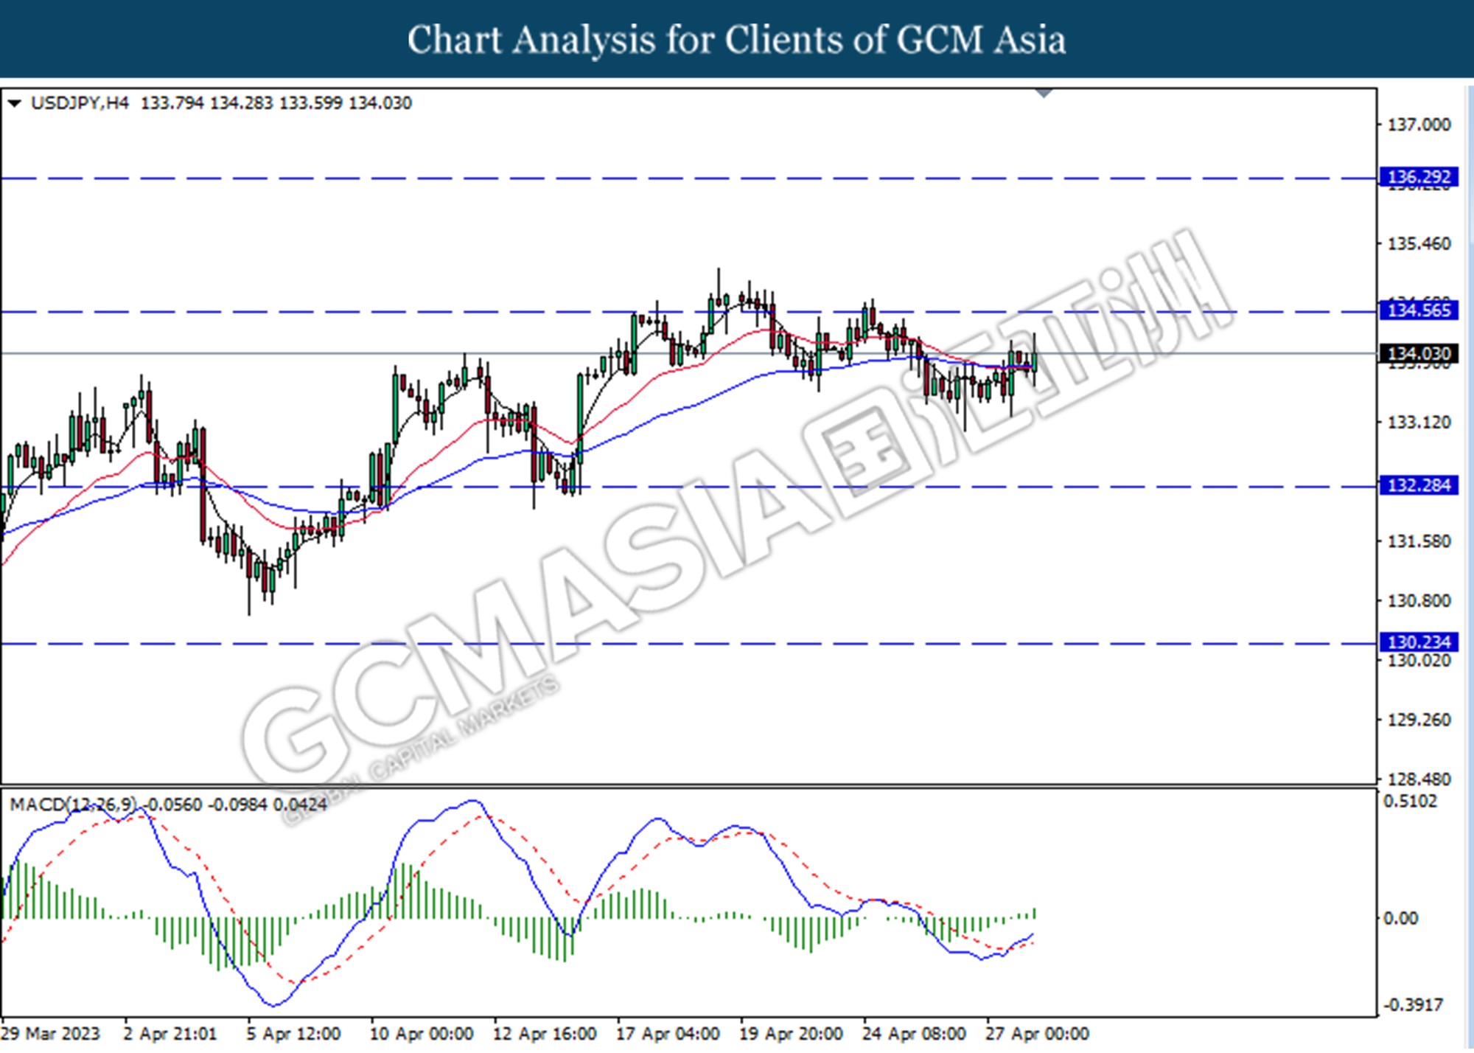Click the 5 Apr 12:00 time label
This screenshot has height=1053, width=1474.
293,1034
